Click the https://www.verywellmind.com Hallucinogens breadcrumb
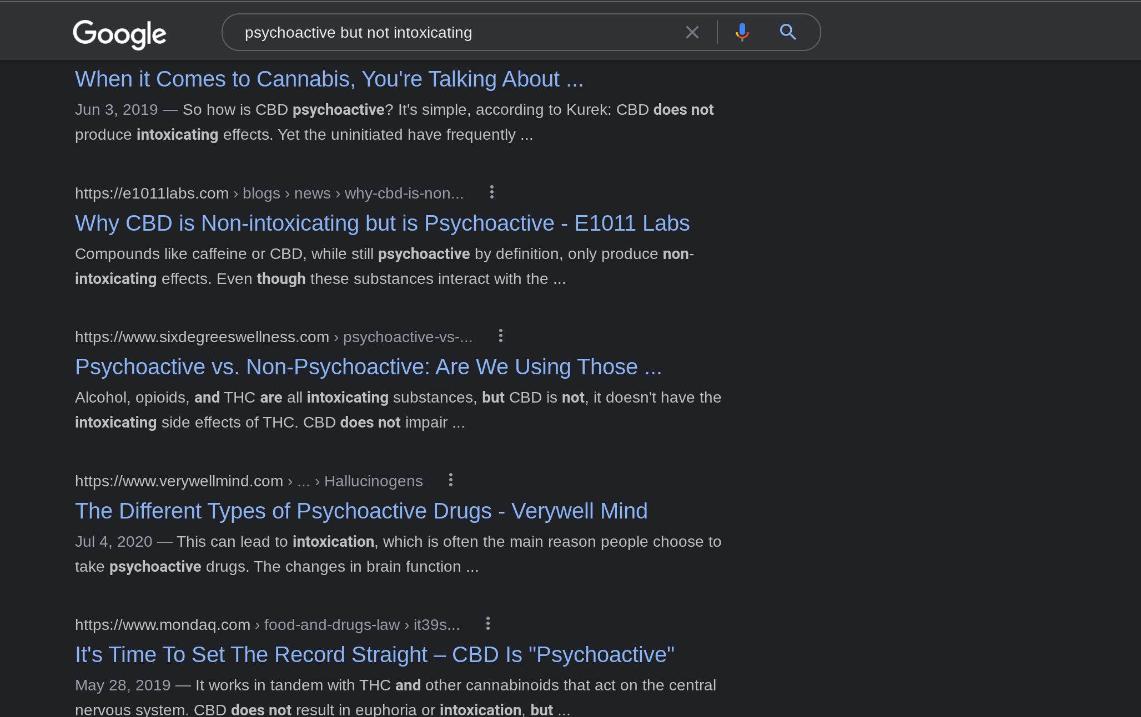The width and height of the screenshot is (1141, 717). tap(249, 481)
